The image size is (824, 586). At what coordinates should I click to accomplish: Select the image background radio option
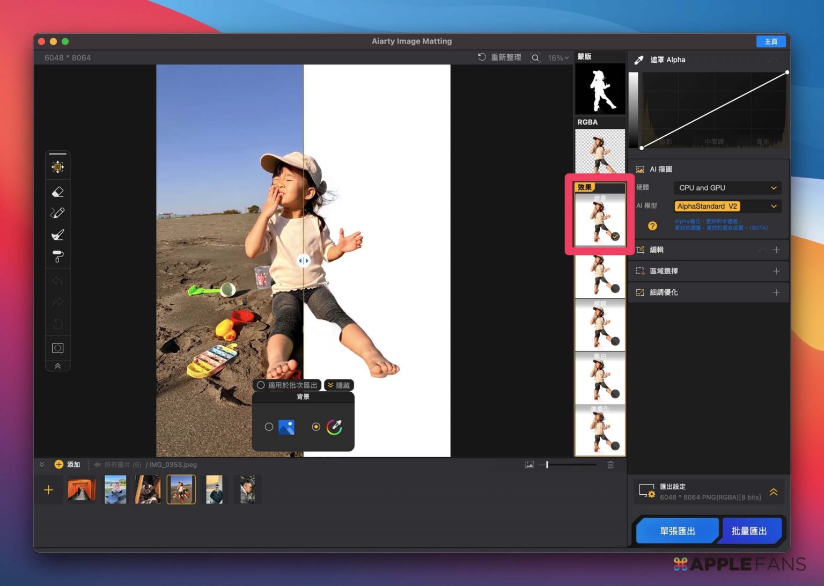pyautogui.click(x=269, y=427)
